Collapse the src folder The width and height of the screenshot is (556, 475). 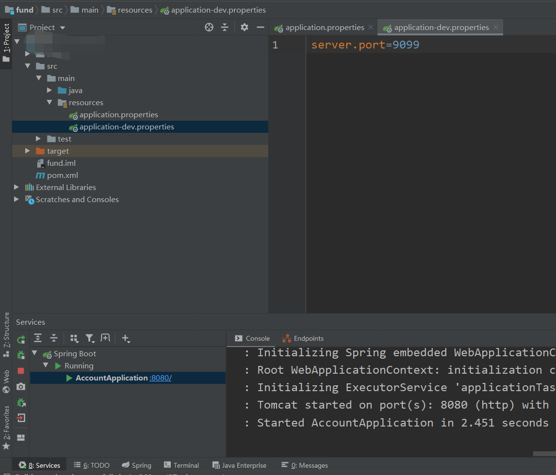[28, 66]
